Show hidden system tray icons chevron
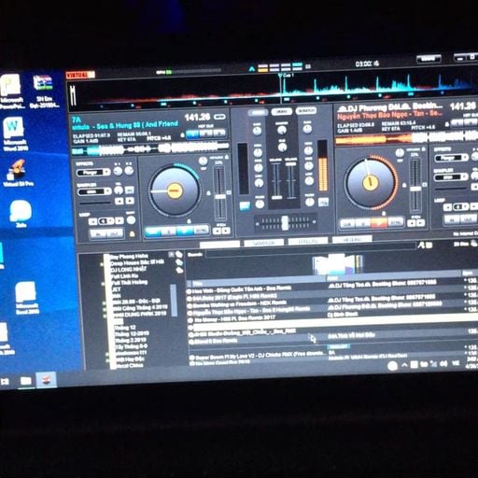The width and height of the screenshot is (478, 478). pos(404,365)
